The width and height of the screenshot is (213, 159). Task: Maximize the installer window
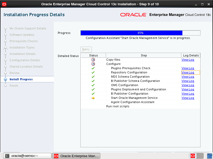pyautogui.click(x=202, y=4)
